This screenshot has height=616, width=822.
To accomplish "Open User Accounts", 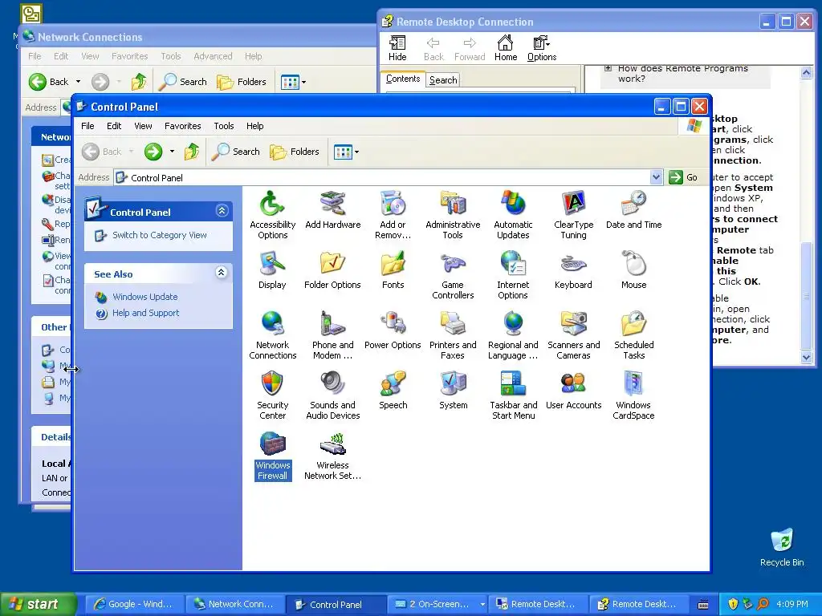I will click(573, 391).
